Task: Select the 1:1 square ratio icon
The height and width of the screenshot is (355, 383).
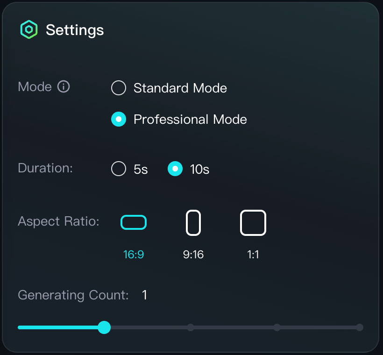Action: pos(253,223)
